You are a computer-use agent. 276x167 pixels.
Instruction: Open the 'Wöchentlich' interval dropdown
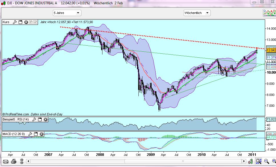[197, 13]
